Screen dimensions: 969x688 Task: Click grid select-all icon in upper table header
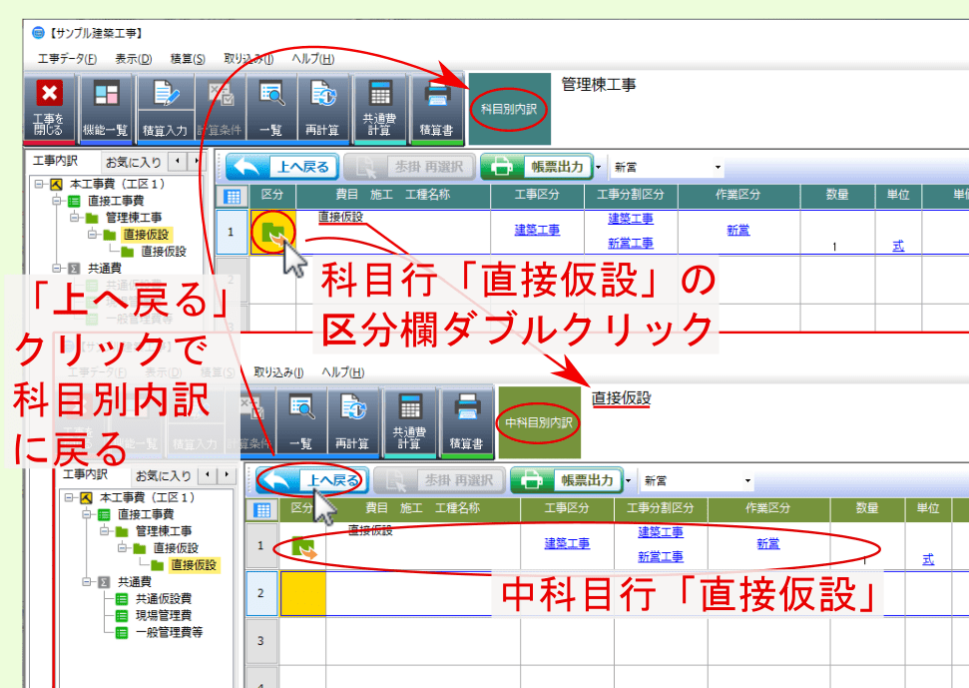coord(233,197)
